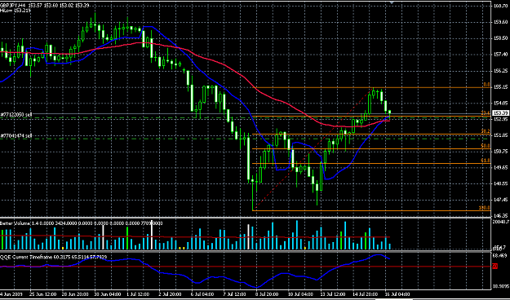510x300 pixels.
Task: Click the 28 Jun 20:00 time label
Action: (75, 294)
